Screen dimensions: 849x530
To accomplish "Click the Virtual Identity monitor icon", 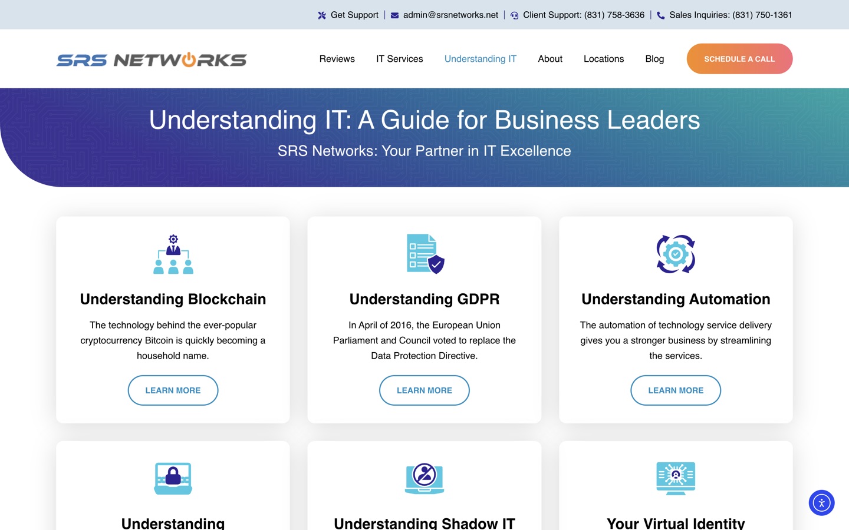I will click(676, 478).
